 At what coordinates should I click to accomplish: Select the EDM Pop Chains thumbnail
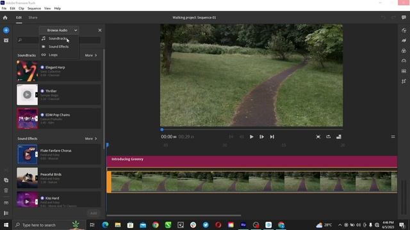(x=27, y=118)
